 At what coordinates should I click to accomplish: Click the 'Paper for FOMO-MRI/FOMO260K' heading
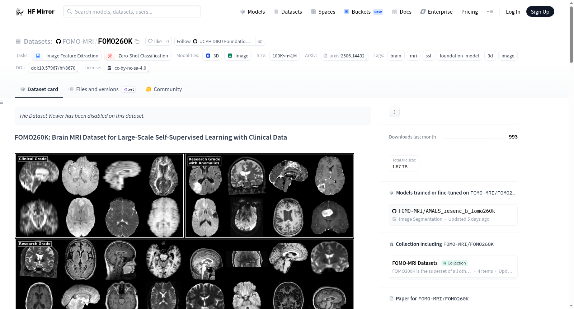pyautogui.click(x=432, y=299)
